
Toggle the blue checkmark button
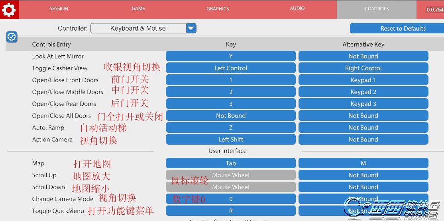tap(12, 37)
